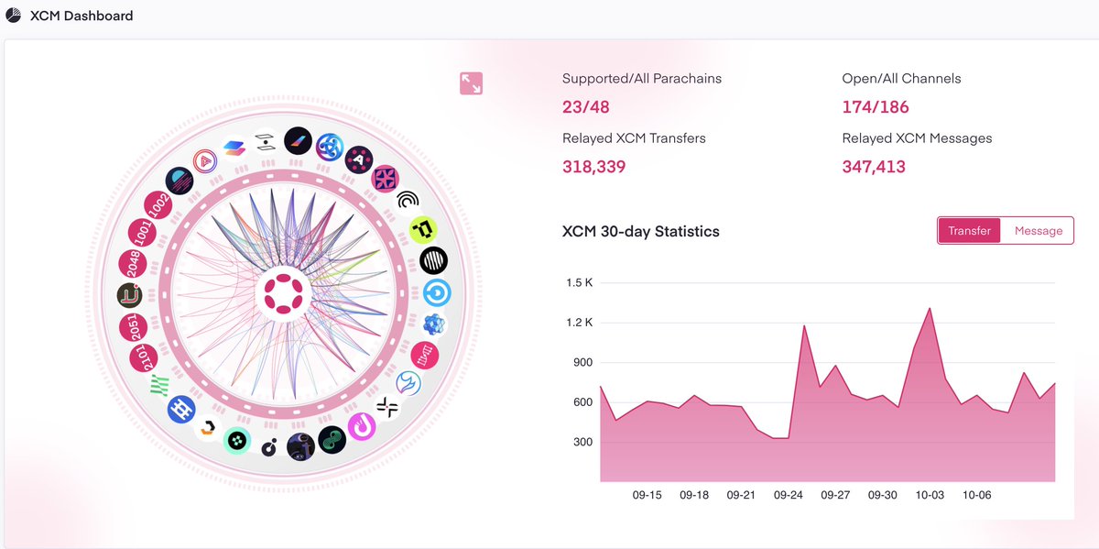
Task: Click the XCM Dashboard logo icon
Action: 13,16
